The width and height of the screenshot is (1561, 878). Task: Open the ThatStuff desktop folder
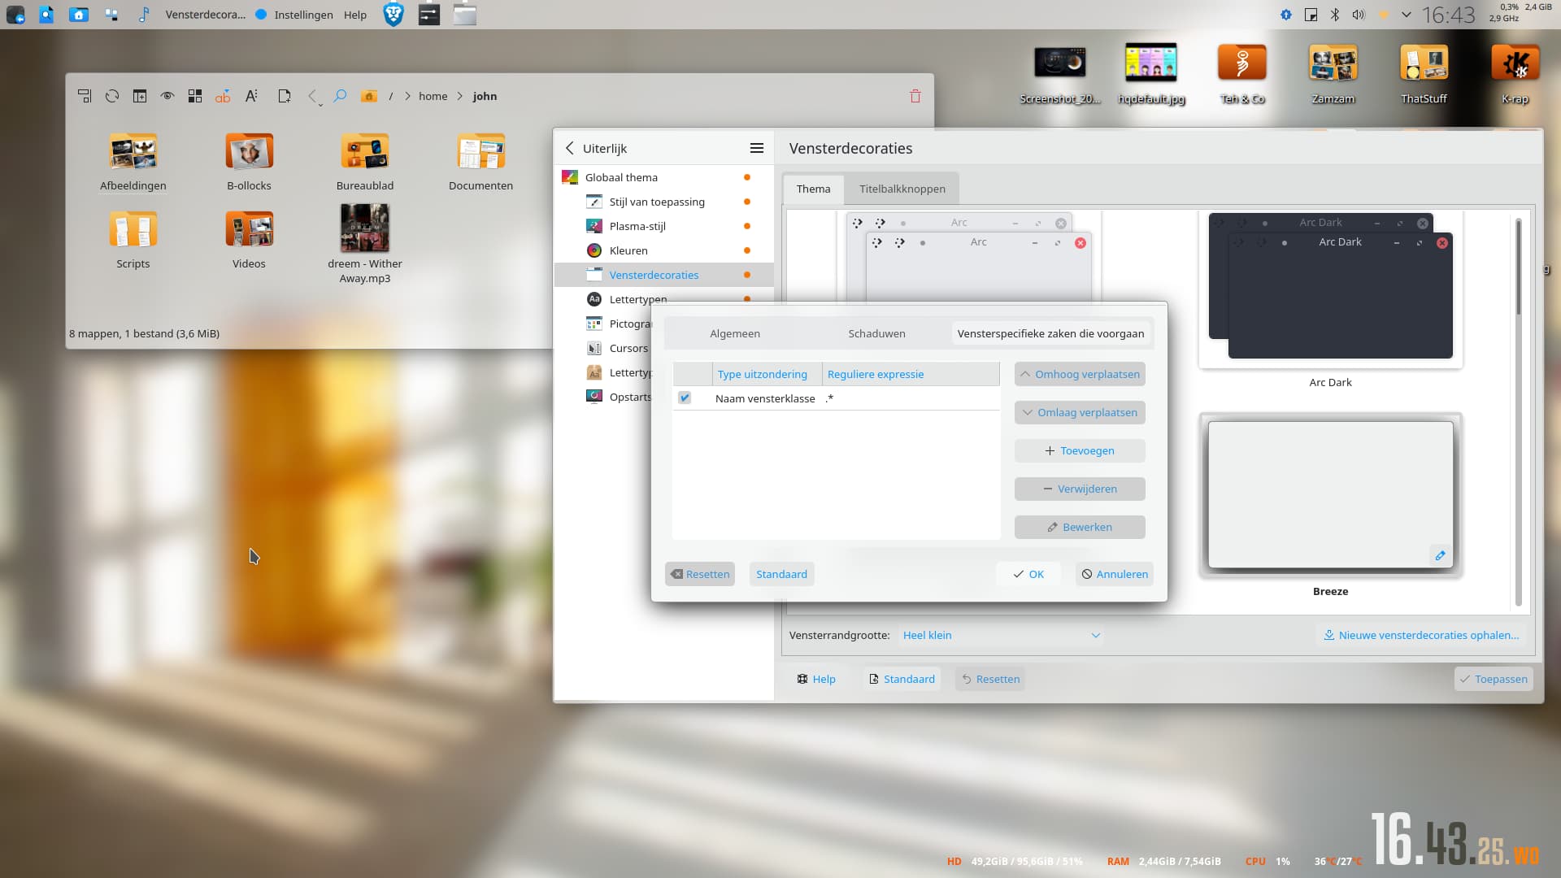tap(1424, 73)
